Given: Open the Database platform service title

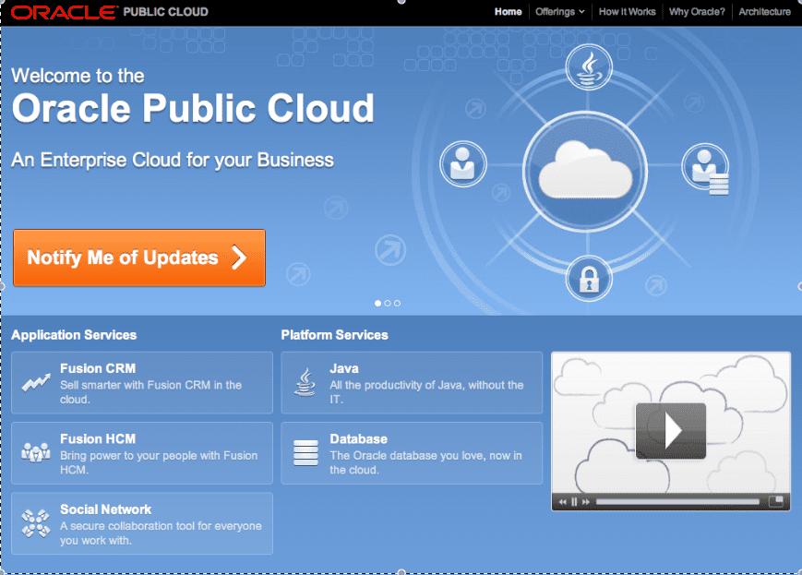Looking at the screenshot, I should coord(359,439).
